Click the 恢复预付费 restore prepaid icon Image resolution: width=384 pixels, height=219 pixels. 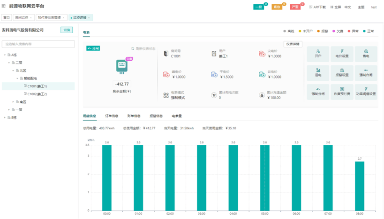pyautogui.click(x=342, y=91)
